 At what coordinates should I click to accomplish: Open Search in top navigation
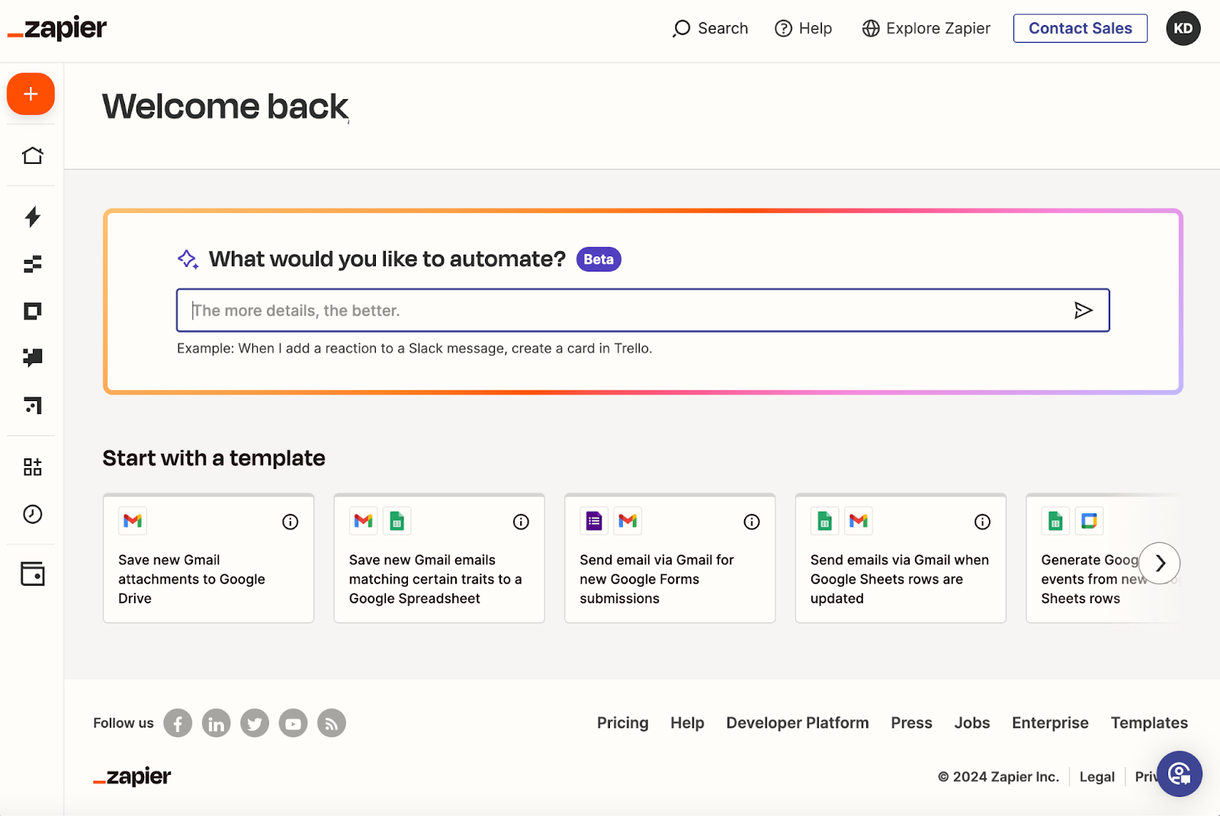tap(710, 28)
